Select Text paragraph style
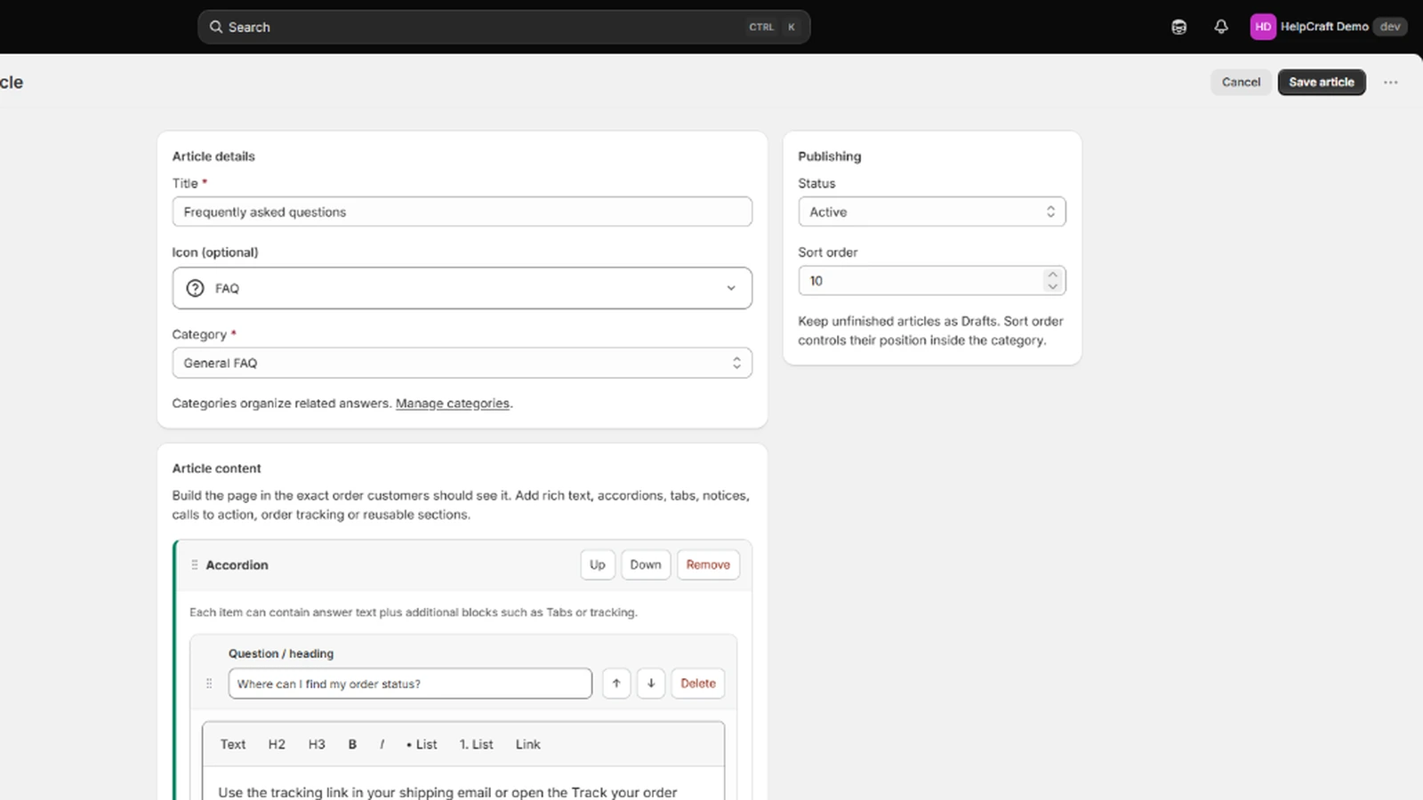Viewport: 1423px width, 800px height. [233, 745]
